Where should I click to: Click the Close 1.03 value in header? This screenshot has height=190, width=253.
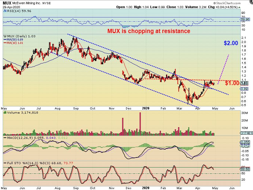(175, 7)
